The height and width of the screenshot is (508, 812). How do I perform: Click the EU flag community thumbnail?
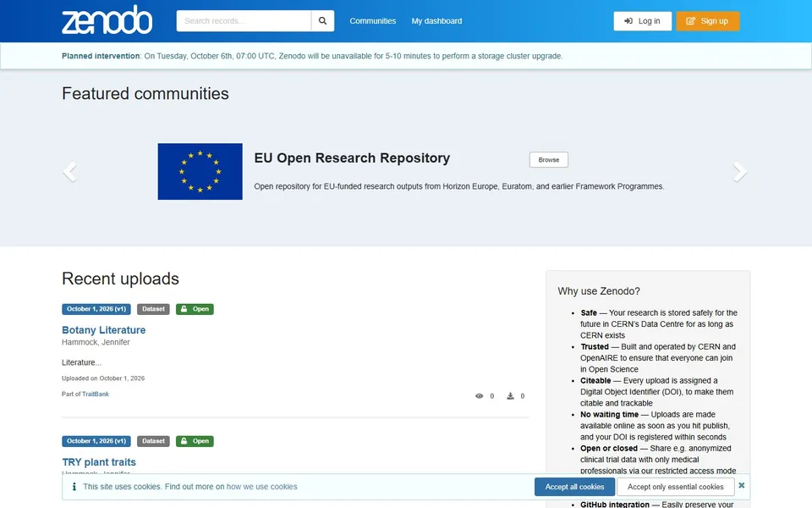tap(200, 172)
